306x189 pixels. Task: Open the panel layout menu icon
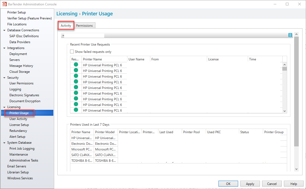tap(290, 35)
